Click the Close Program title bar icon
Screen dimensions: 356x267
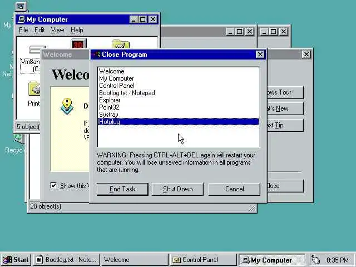pos(96,55)
